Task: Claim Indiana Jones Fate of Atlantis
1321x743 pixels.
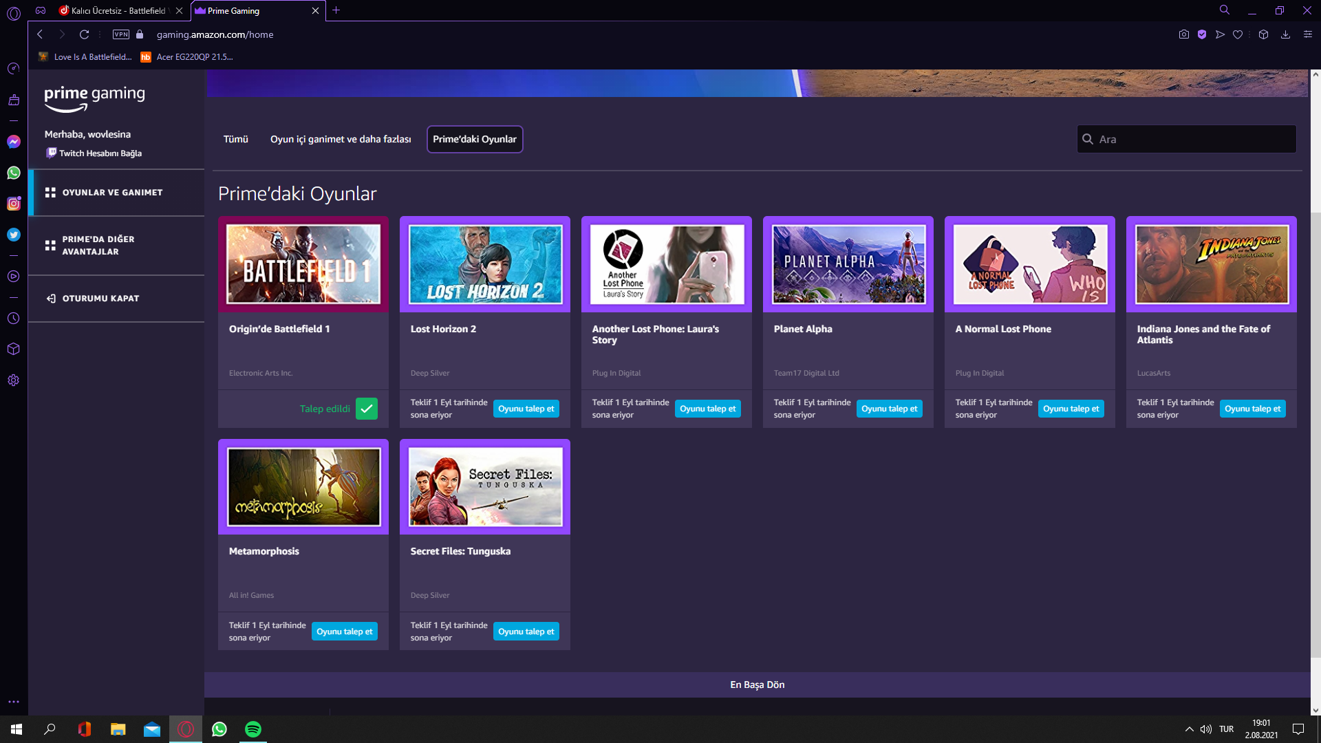Action: click(x=1253, y=409)
